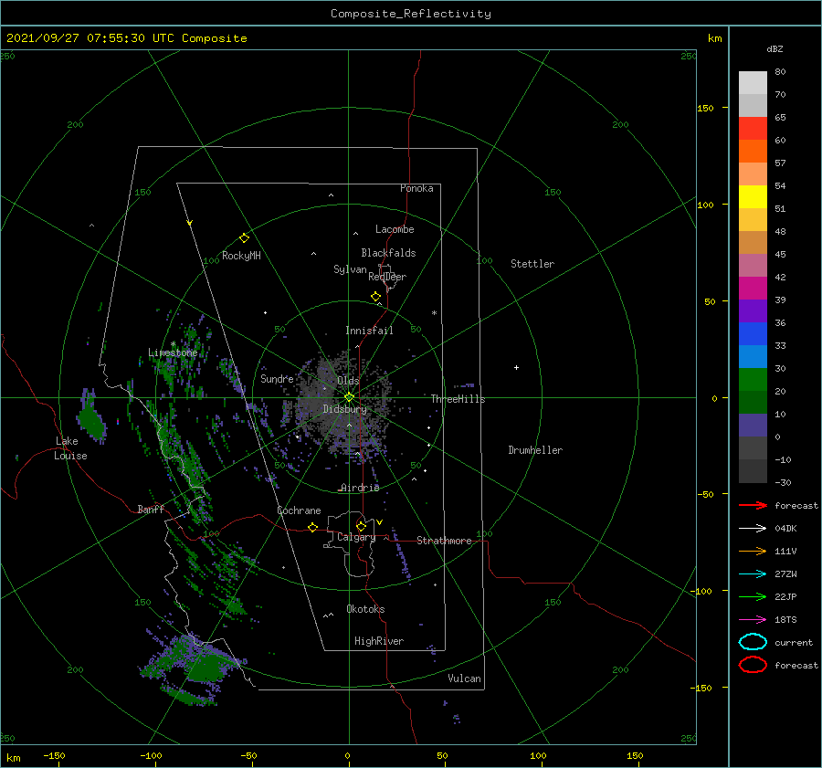Click the white 04DK arrow icon

[x=753, y=528]
